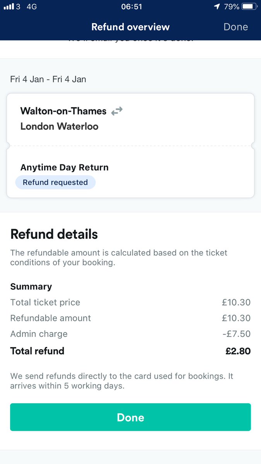Tap the return journey arrows icon
This screenshot has width=261, height=464.
(x=116, y=111)
